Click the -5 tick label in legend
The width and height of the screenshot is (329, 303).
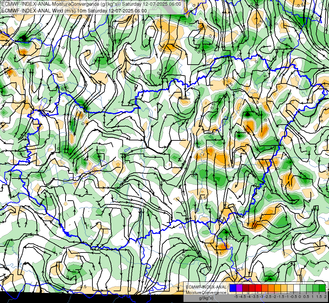(x=236, y=297)
